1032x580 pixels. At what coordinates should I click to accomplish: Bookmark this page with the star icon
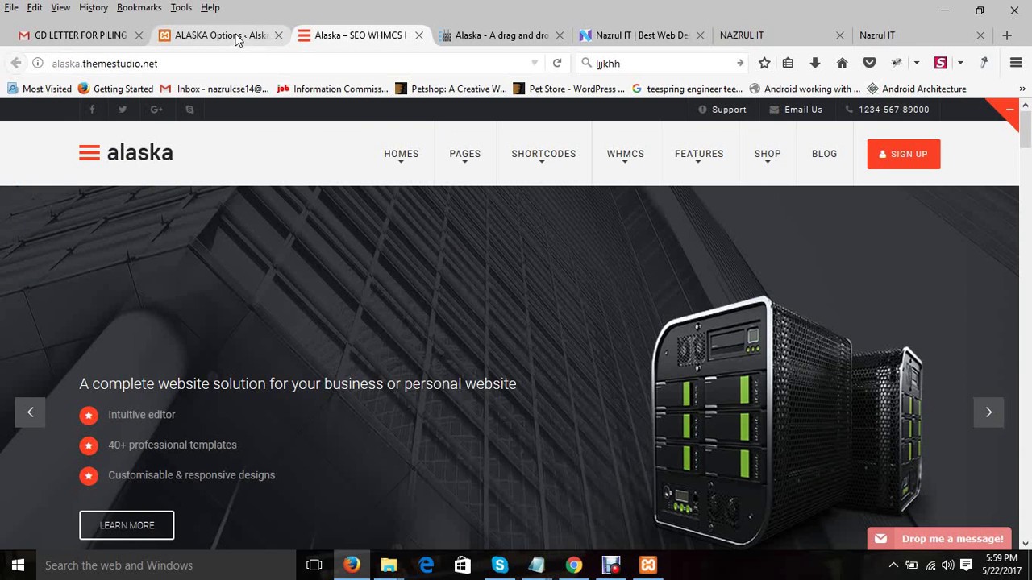click(x=764, y=63)
